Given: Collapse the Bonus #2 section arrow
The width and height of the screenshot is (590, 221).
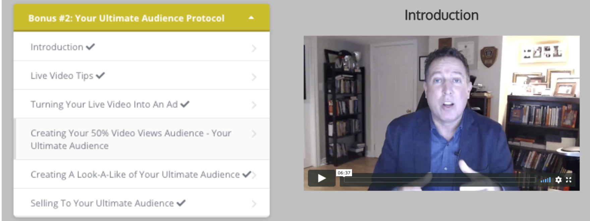Looking at the screenshot, I should [251, 18].
